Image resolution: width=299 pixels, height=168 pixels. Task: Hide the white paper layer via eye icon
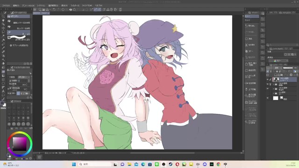(x=268, y=98)
